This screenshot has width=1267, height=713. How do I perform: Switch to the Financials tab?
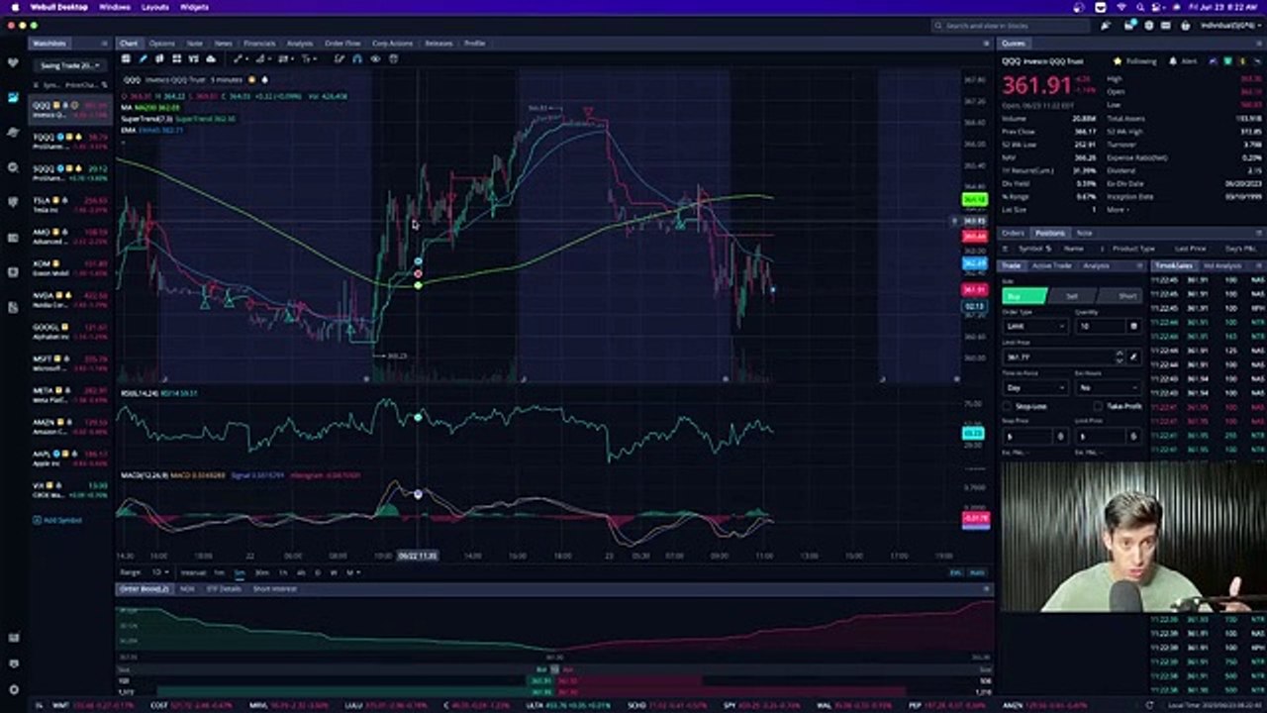[259, 44]
